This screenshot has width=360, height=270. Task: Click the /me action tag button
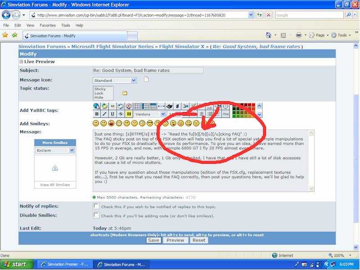point(226,114)
